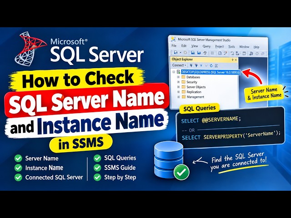Expand the Management node
The width and height of the screenshot is (291, 218).
click(x=179, y=97)
